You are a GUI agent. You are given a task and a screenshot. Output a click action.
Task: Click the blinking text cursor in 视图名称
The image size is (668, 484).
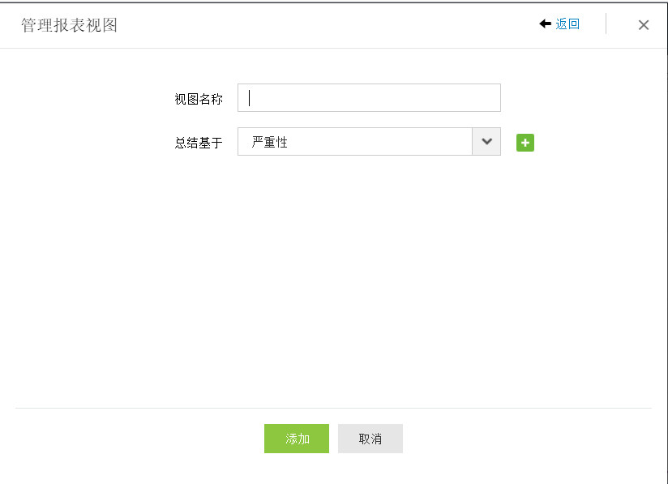click(250, 98)
